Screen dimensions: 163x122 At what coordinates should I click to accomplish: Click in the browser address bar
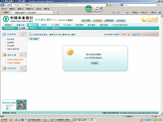59,5
